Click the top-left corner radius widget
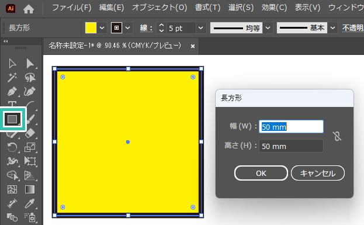The image size is (364, 225). (63, 77)
